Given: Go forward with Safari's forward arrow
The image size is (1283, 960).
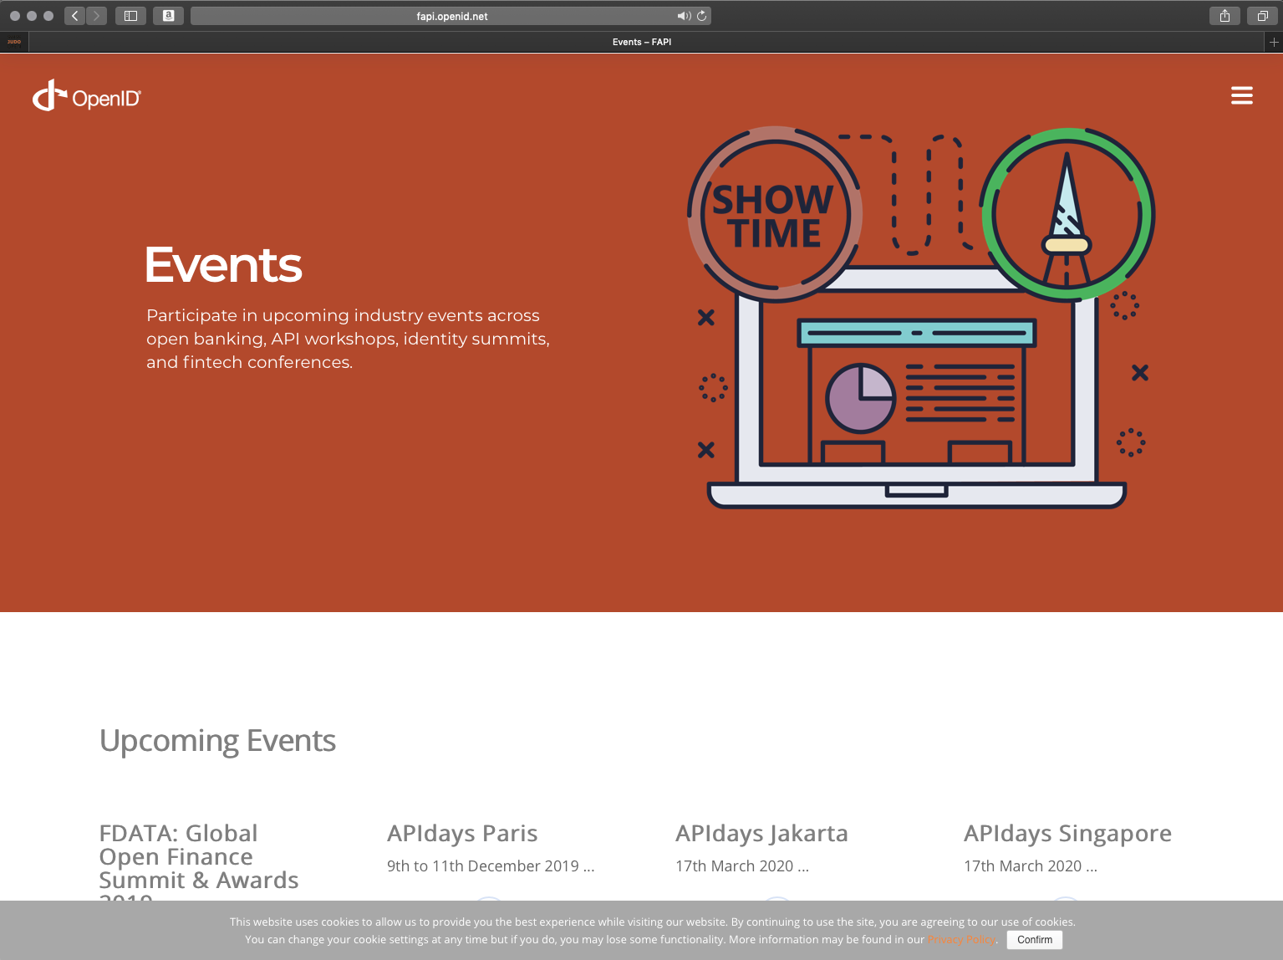Looking at the screenshot, I should tap(97, 16).
